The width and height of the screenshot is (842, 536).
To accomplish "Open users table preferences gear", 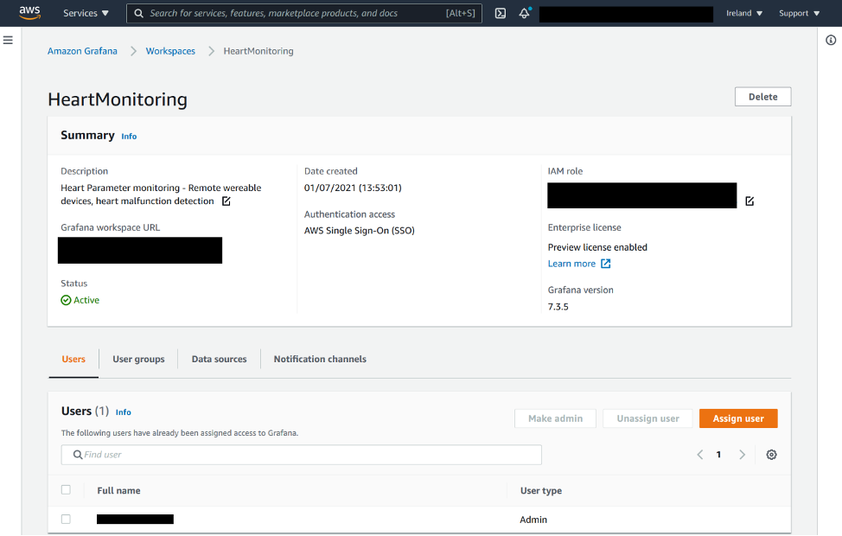I will [771, 455].
